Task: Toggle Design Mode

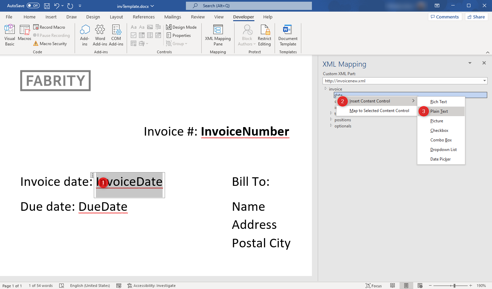Action: tap(181, 27)
